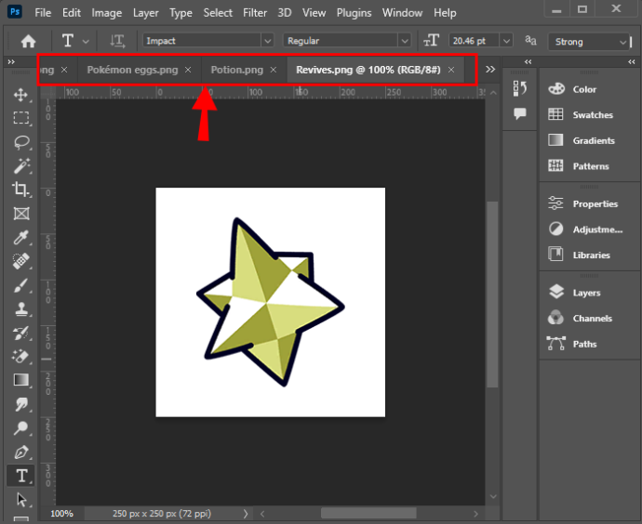
Task: Select the Magic Wand tool
Action: click(x=21, y=166)
